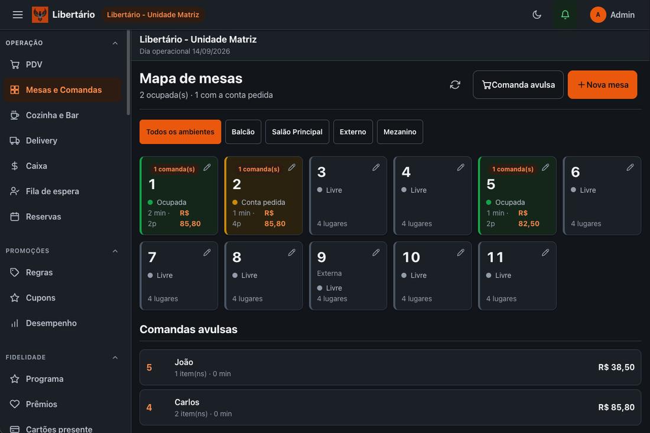Edit table 3 with the pencil icon

click(x=376, y=167)
